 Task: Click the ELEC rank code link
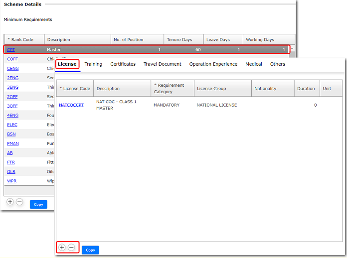pyautogui.click(x=12, y=125)
